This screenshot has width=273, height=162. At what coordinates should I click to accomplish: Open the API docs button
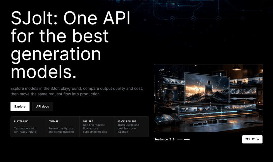coord(43,106)
